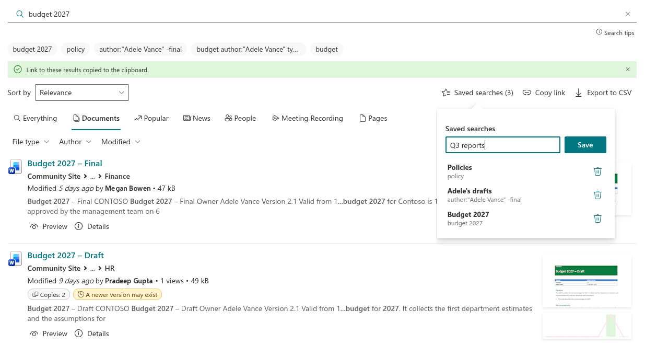Clear the search box with the X
This screenshot has height=345, width=645.
click(628, 14)
